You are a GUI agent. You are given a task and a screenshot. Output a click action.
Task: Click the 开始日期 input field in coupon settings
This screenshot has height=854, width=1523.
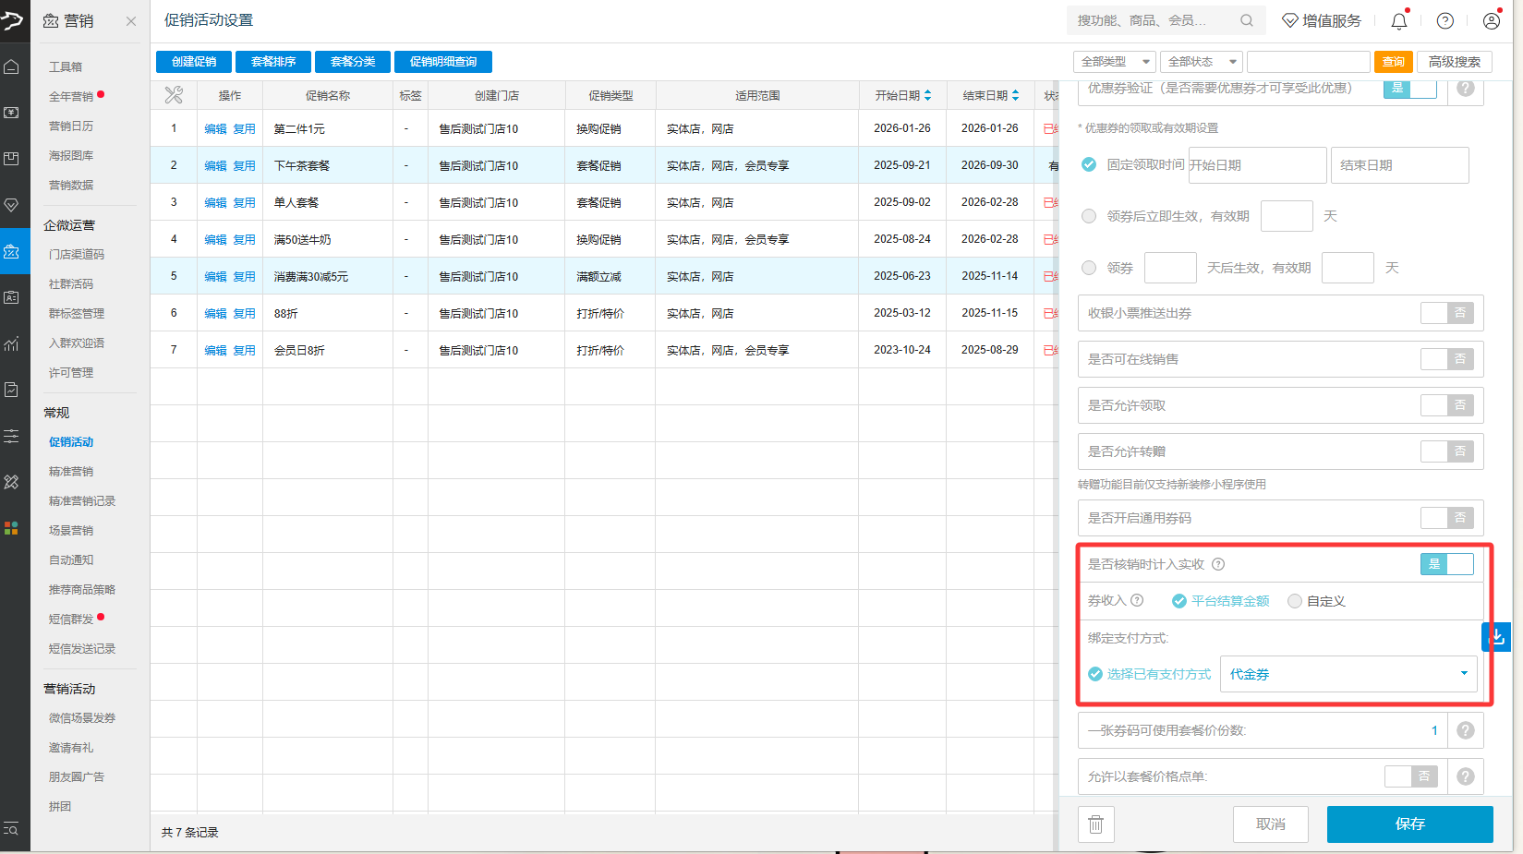pyautogui.click(x=1257, y=165)
